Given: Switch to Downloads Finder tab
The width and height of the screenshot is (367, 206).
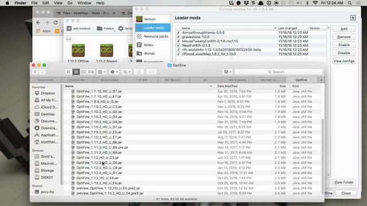Looking at the screenshot, I should [x=46, y=80].
